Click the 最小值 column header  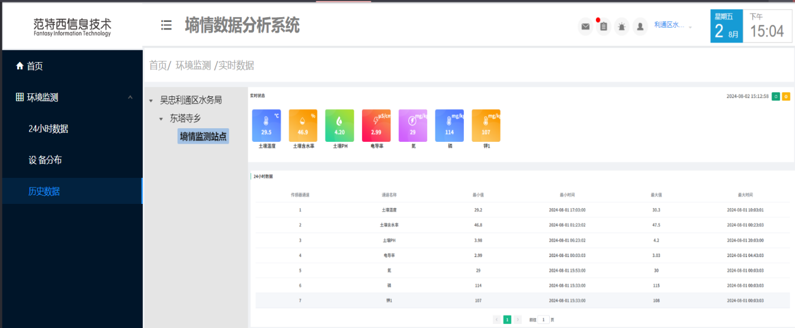[x=478, y=194]
